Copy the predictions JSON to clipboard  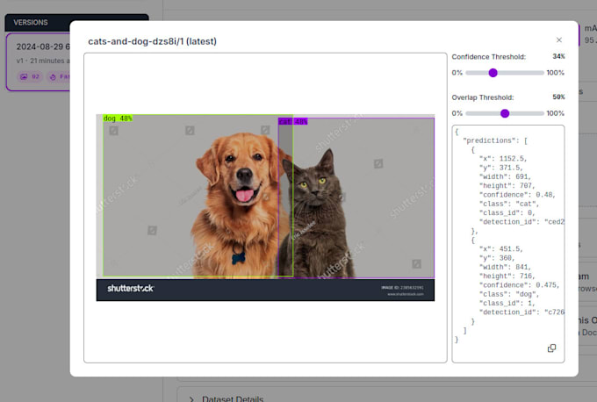[551, 348]
